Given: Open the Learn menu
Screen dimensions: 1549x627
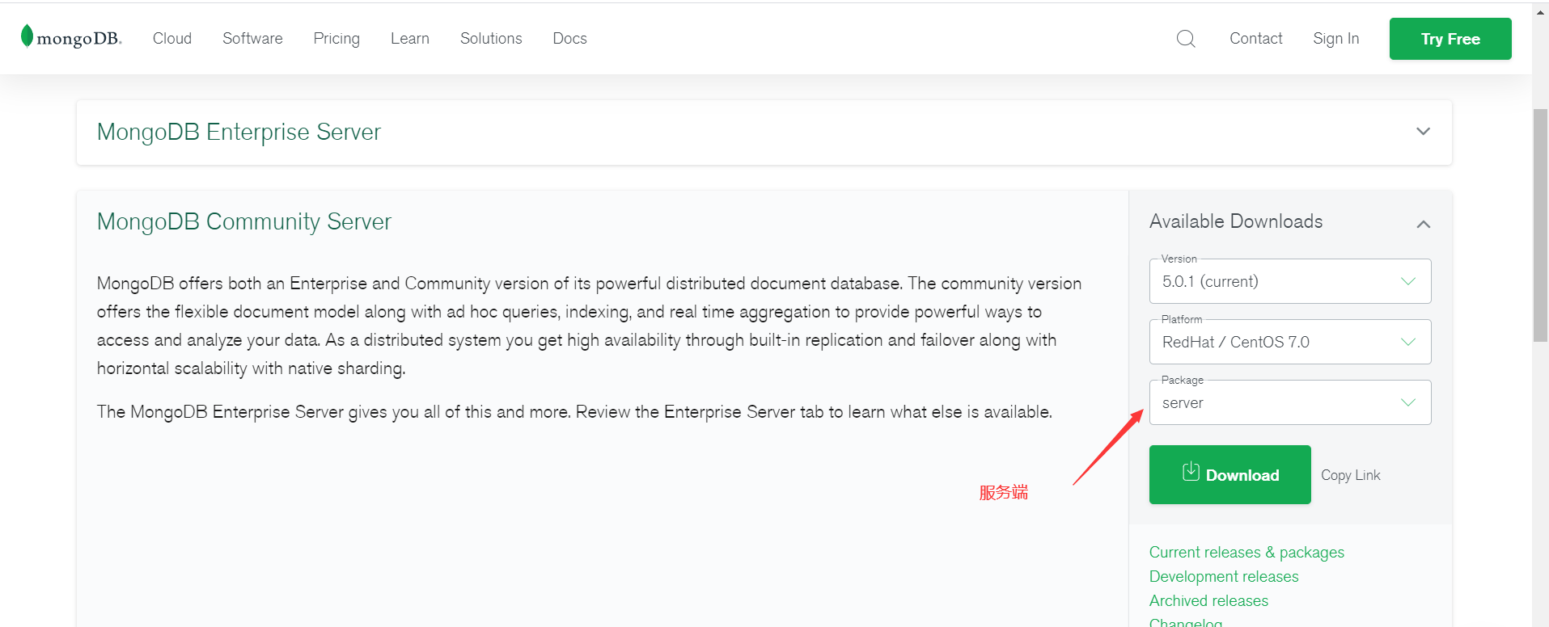Looking at the screenshot, I should 410,39.
